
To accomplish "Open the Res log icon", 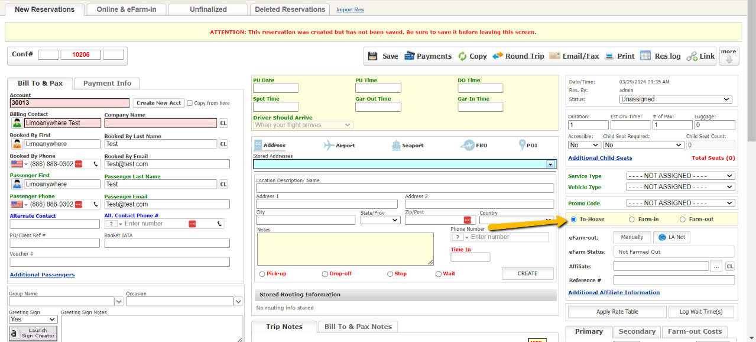I will pos(645,56).
